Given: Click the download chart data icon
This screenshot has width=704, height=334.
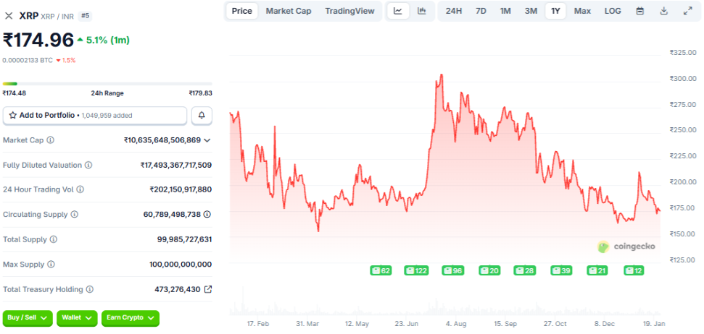Looking at the screenshot, I should (x=663, y=11).
